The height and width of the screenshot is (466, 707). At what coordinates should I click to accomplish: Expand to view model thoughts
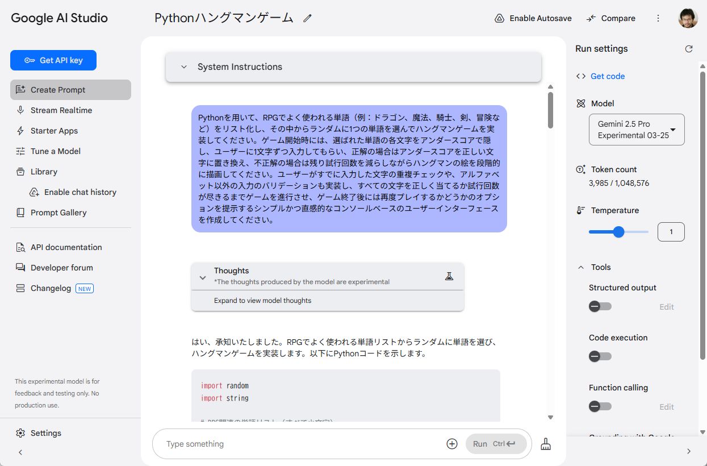point(263,300)
